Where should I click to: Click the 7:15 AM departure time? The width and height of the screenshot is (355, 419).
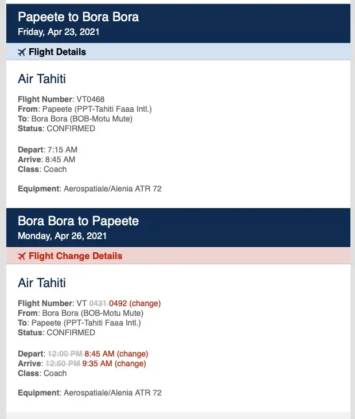pos(61,150)
